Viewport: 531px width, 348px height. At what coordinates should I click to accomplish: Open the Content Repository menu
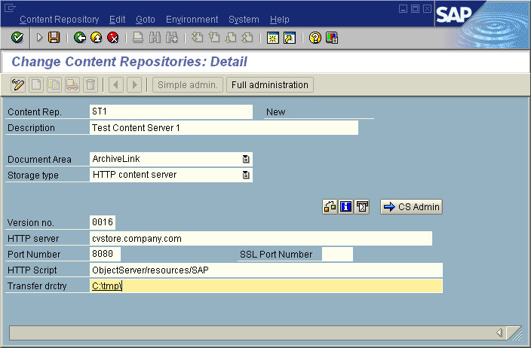coord(59,20)
